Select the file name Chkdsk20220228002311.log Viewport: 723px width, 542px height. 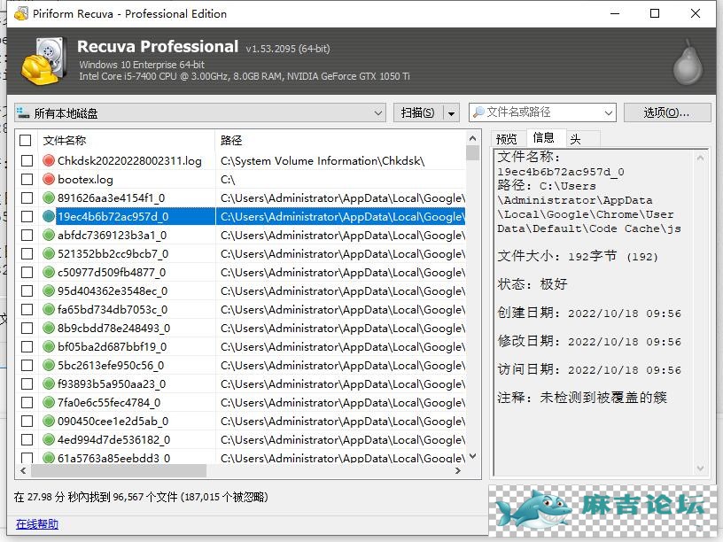click(x=129, y=161)
